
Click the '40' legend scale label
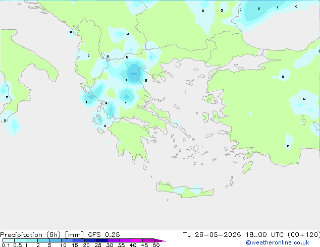[x=133, y=245]
